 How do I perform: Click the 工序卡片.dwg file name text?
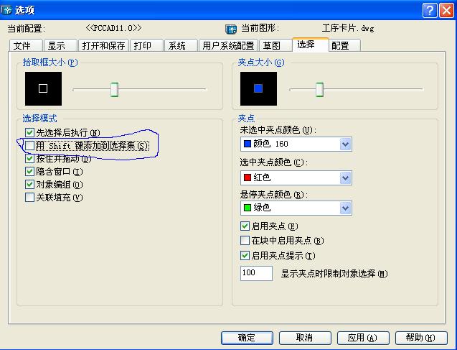pyautogui.click(x=348, y=28)
